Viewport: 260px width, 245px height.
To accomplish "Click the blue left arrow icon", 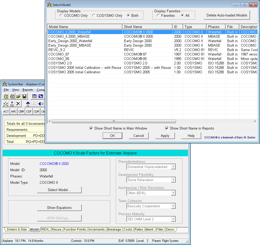I will coord(41,104).
